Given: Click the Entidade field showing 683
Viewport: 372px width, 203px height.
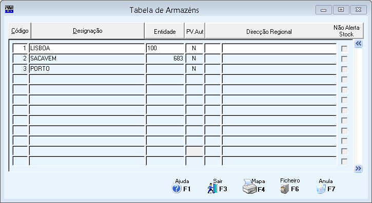Looking at the screenshot, I should (165, 58).
